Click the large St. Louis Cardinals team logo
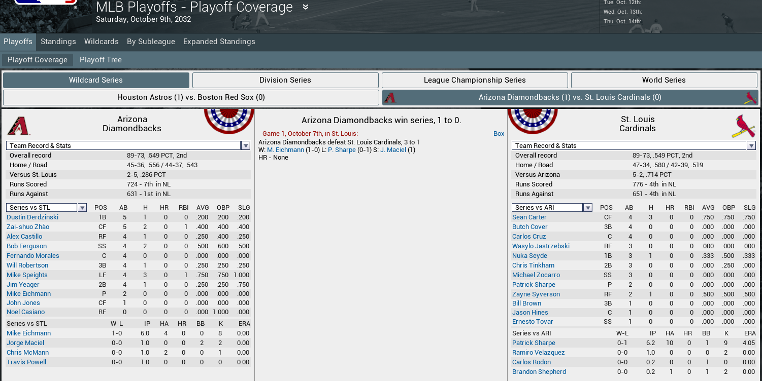 point(743,126)
